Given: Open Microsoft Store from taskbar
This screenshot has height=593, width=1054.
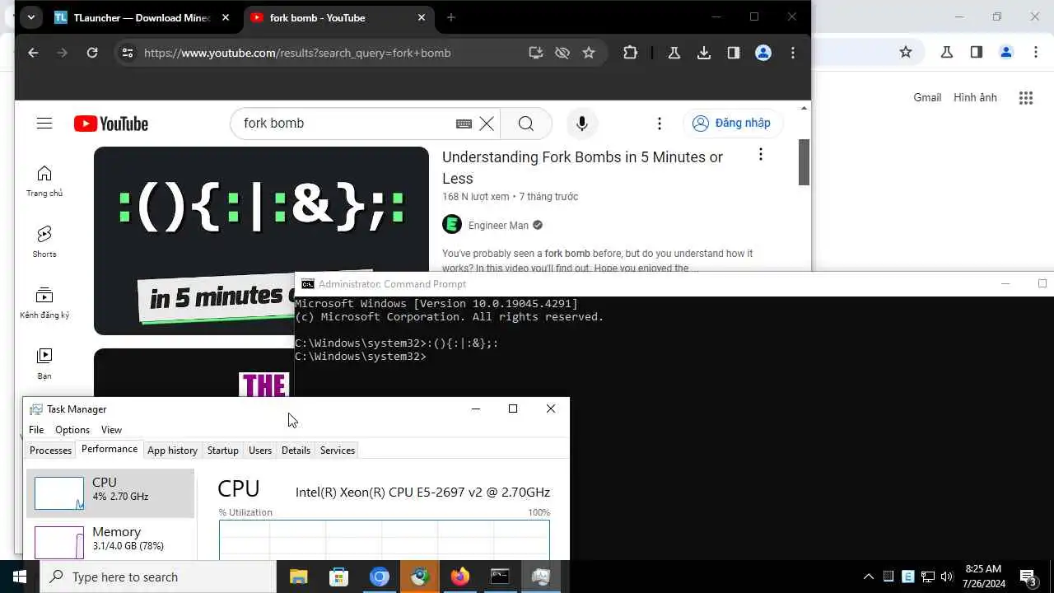Looking at the screenshot, I should pos(338,577).
